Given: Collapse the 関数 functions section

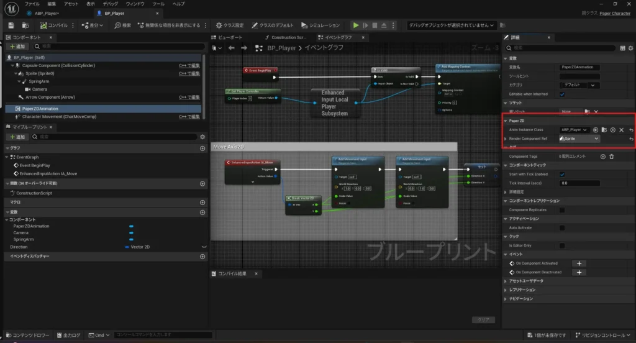Looking at the screenshot, I should coord(7,183).
